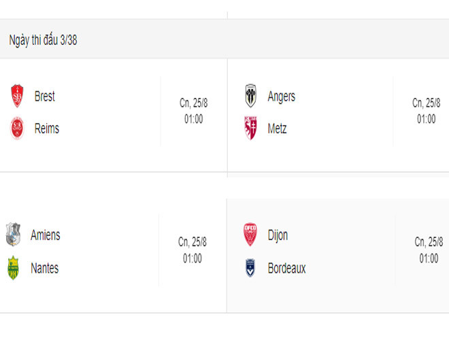
Task: Click the Amiens vs Nantes match time
Action: click(x=193, y=258)
